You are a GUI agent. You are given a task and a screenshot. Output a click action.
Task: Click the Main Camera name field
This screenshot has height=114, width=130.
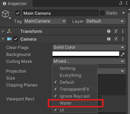(61, 13)
